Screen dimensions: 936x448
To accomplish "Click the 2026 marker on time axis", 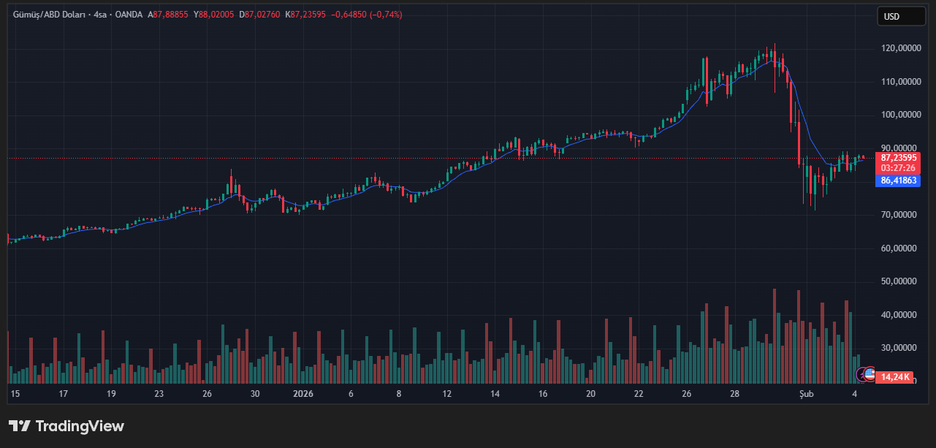I will (303, 394).
